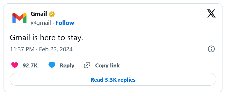Open the Gmail profile avatar logo
226x96 pixels.
click(19, 18)
